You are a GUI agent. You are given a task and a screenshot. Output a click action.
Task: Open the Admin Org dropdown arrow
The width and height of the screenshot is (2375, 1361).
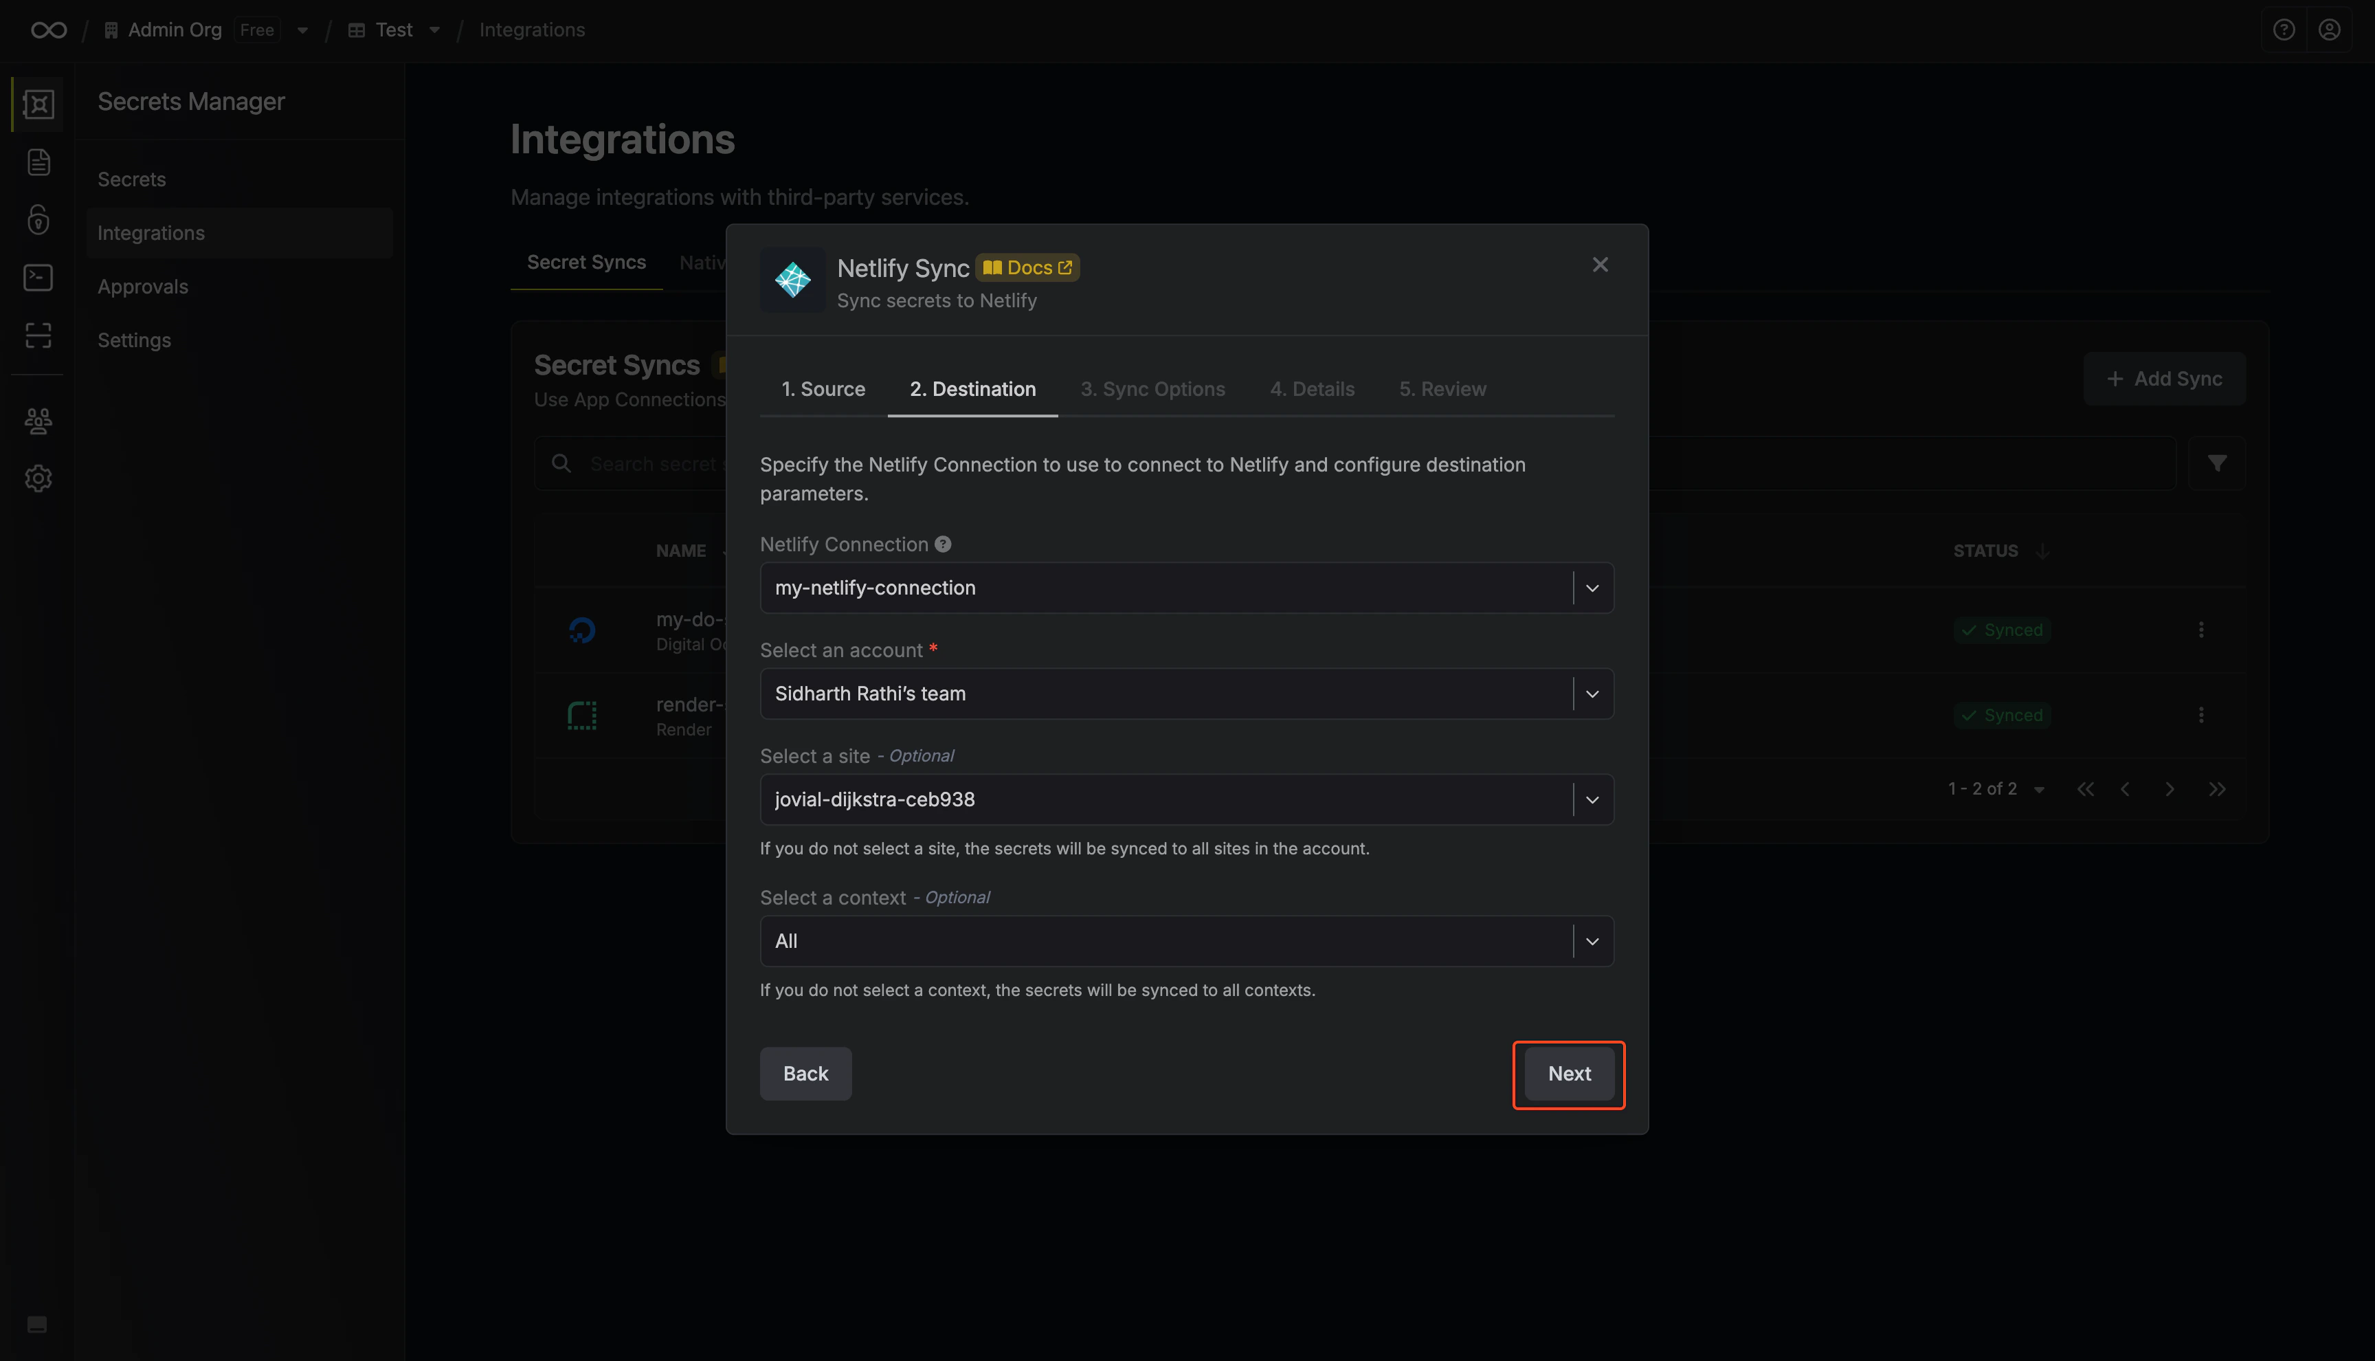(302, 30)
